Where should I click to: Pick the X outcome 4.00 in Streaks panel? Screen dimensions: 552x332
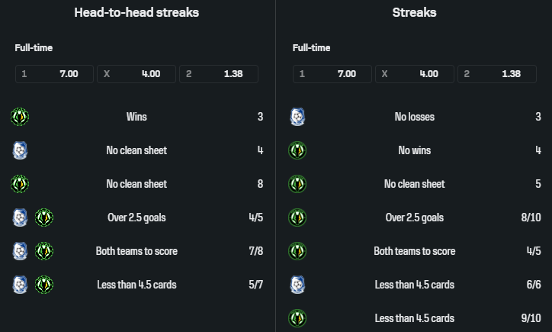pyautogui.click(x=415, y=74)
